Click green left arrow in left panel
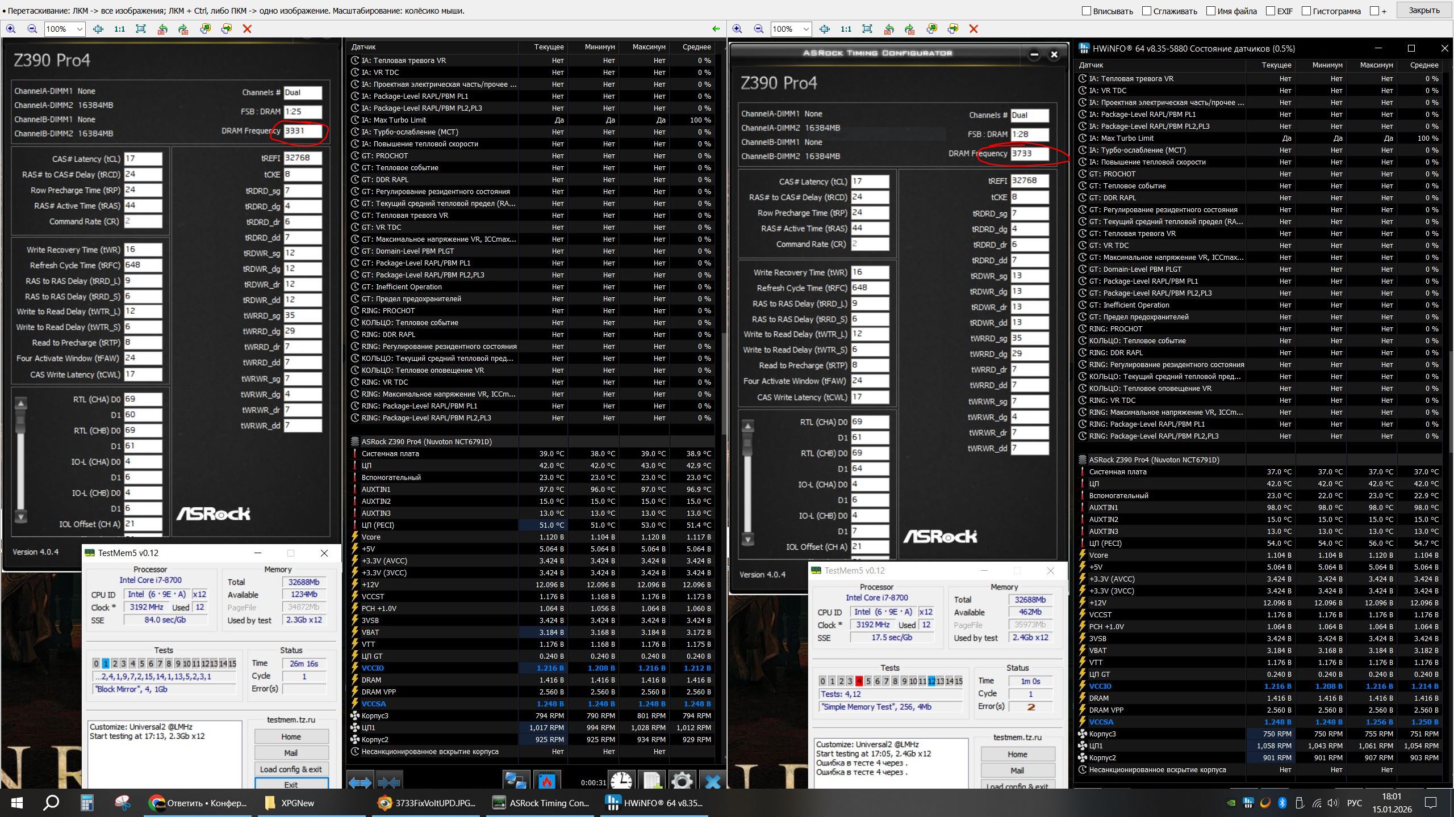1454x817 pixels. [x=716, y=29]
